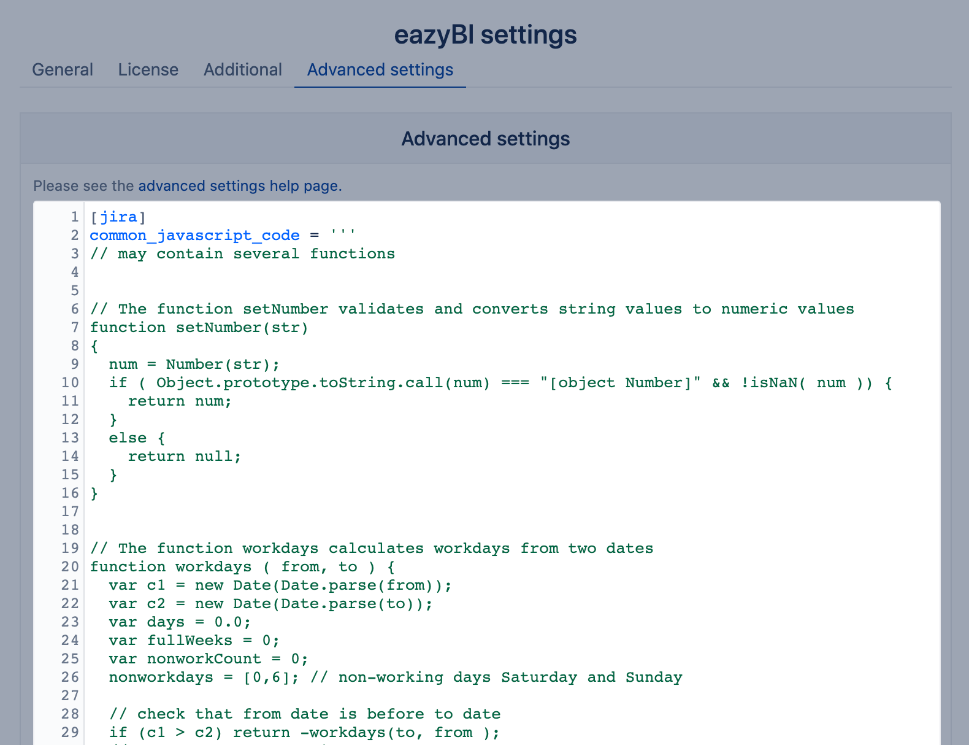Open the advanced settings help page link
969x745 pixels.
tap(239, 186)
